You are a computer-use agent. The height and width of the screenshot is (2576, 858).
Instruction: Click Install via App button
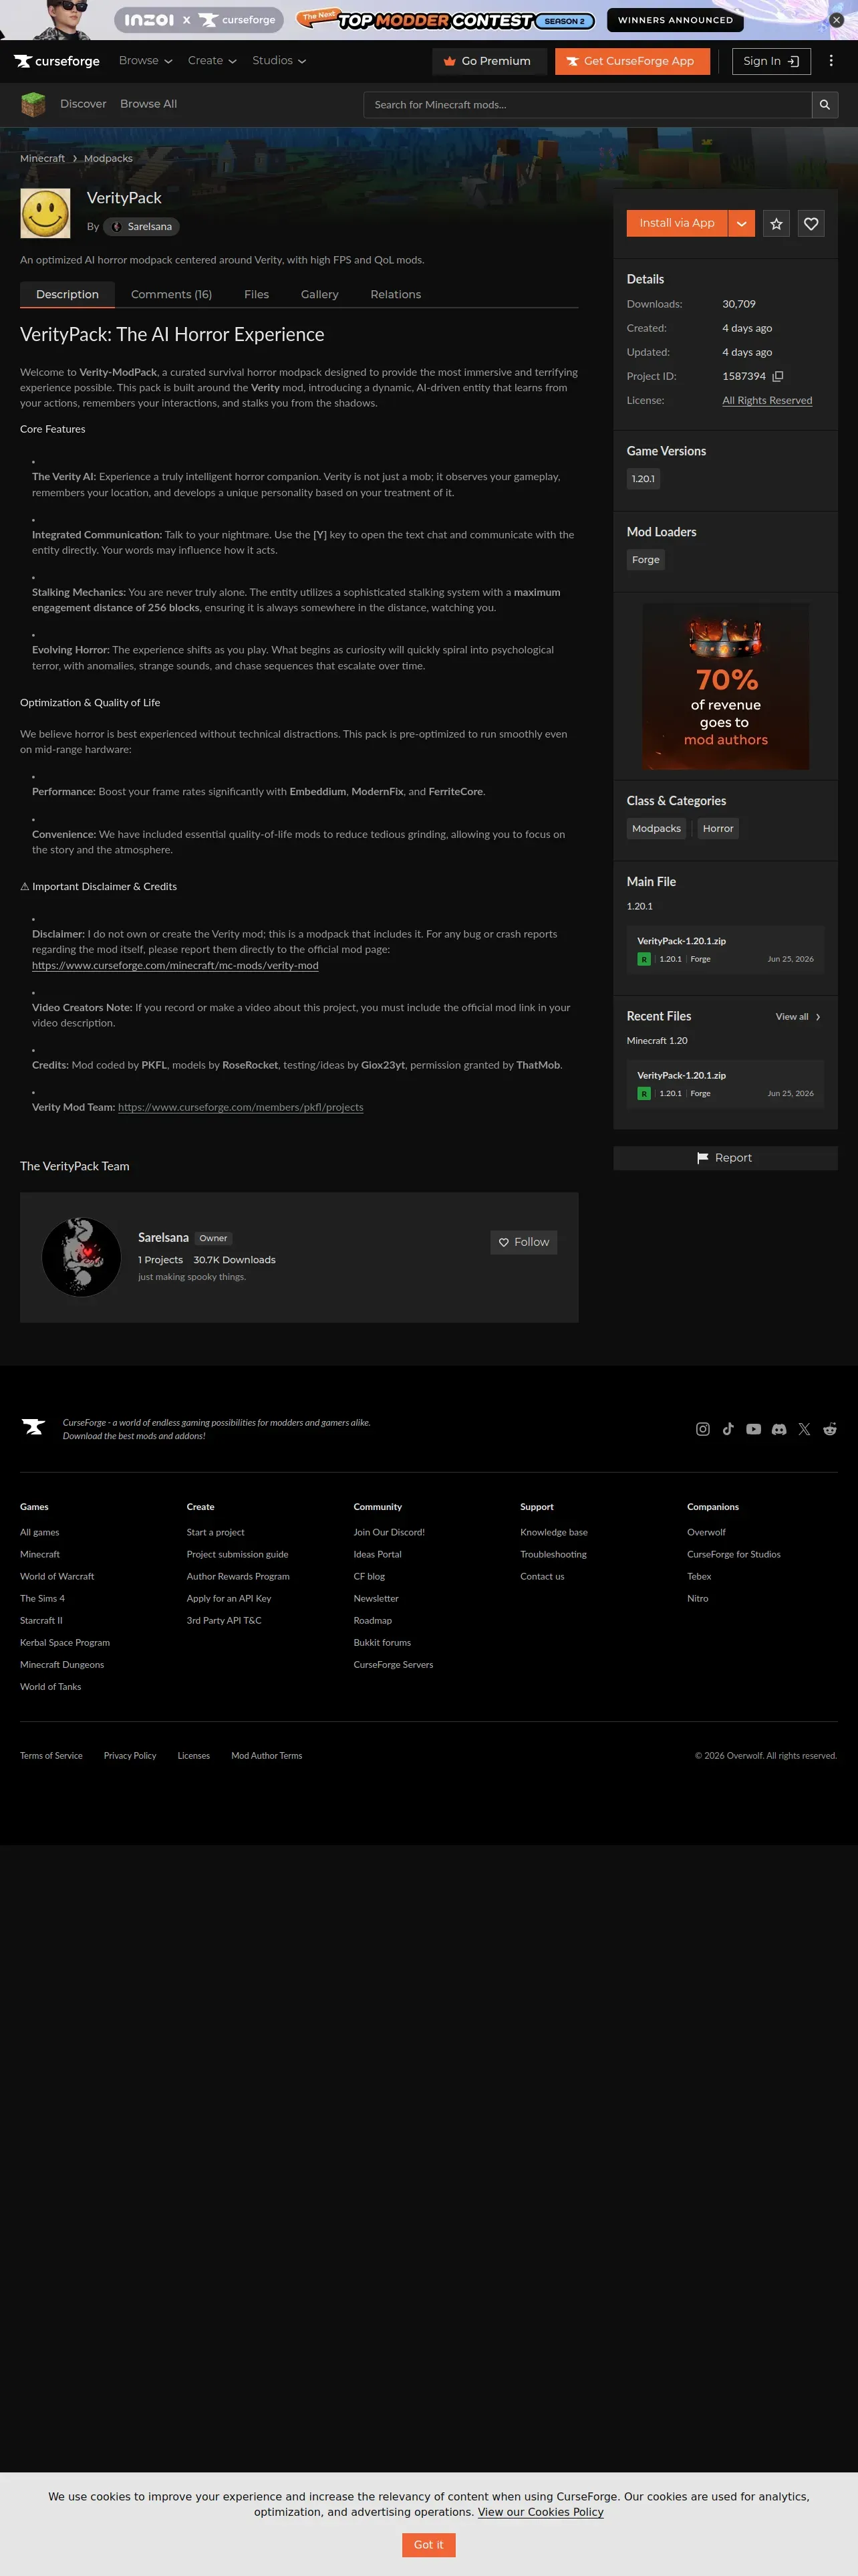click(x=677, y=224)
